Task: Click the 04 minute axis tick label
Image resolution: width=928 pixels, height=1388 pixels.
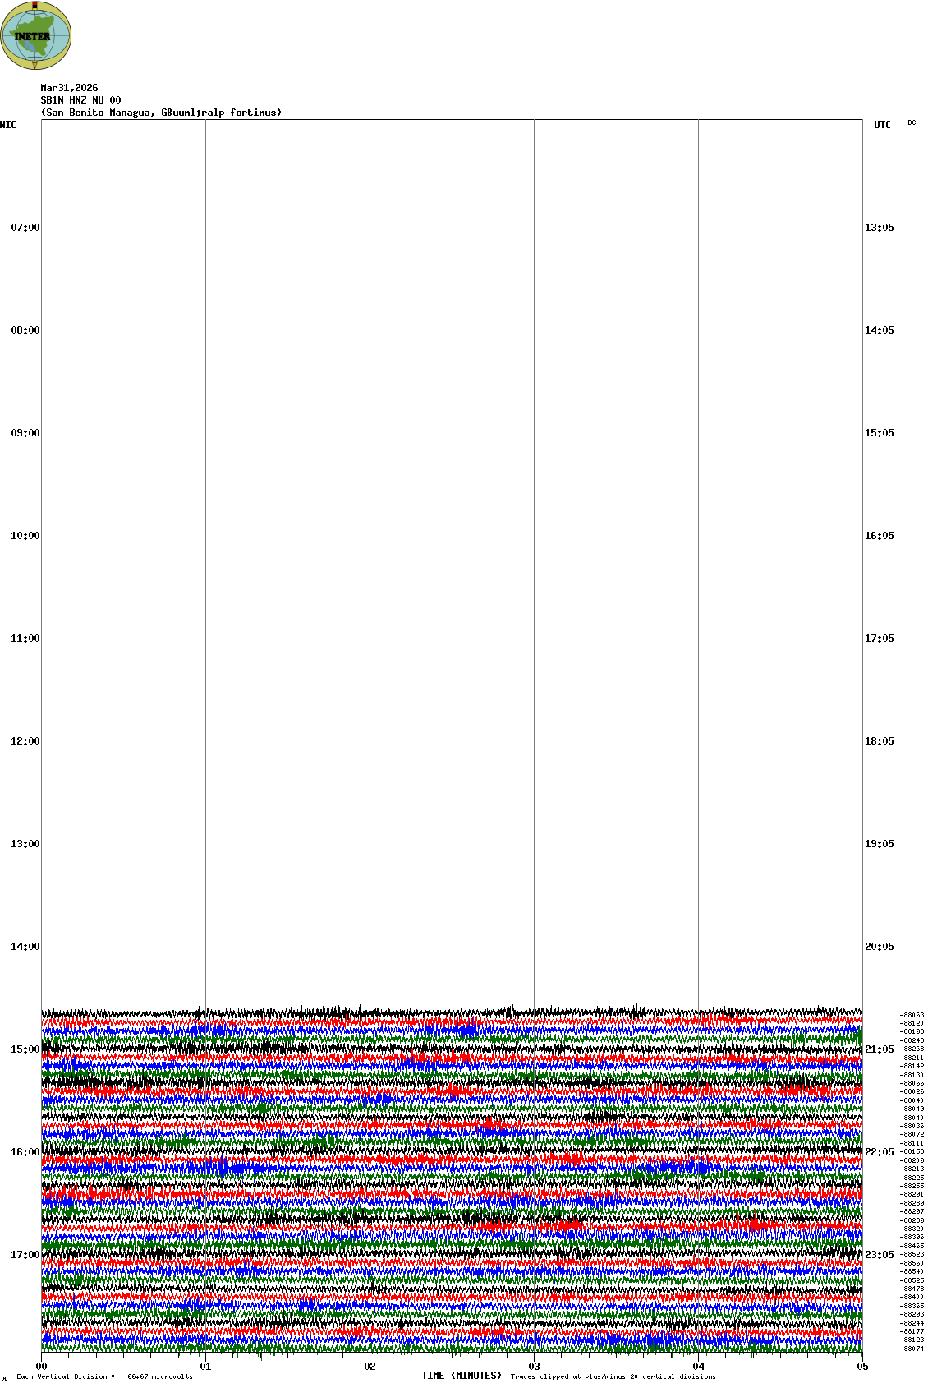Action: [699, 1367]
